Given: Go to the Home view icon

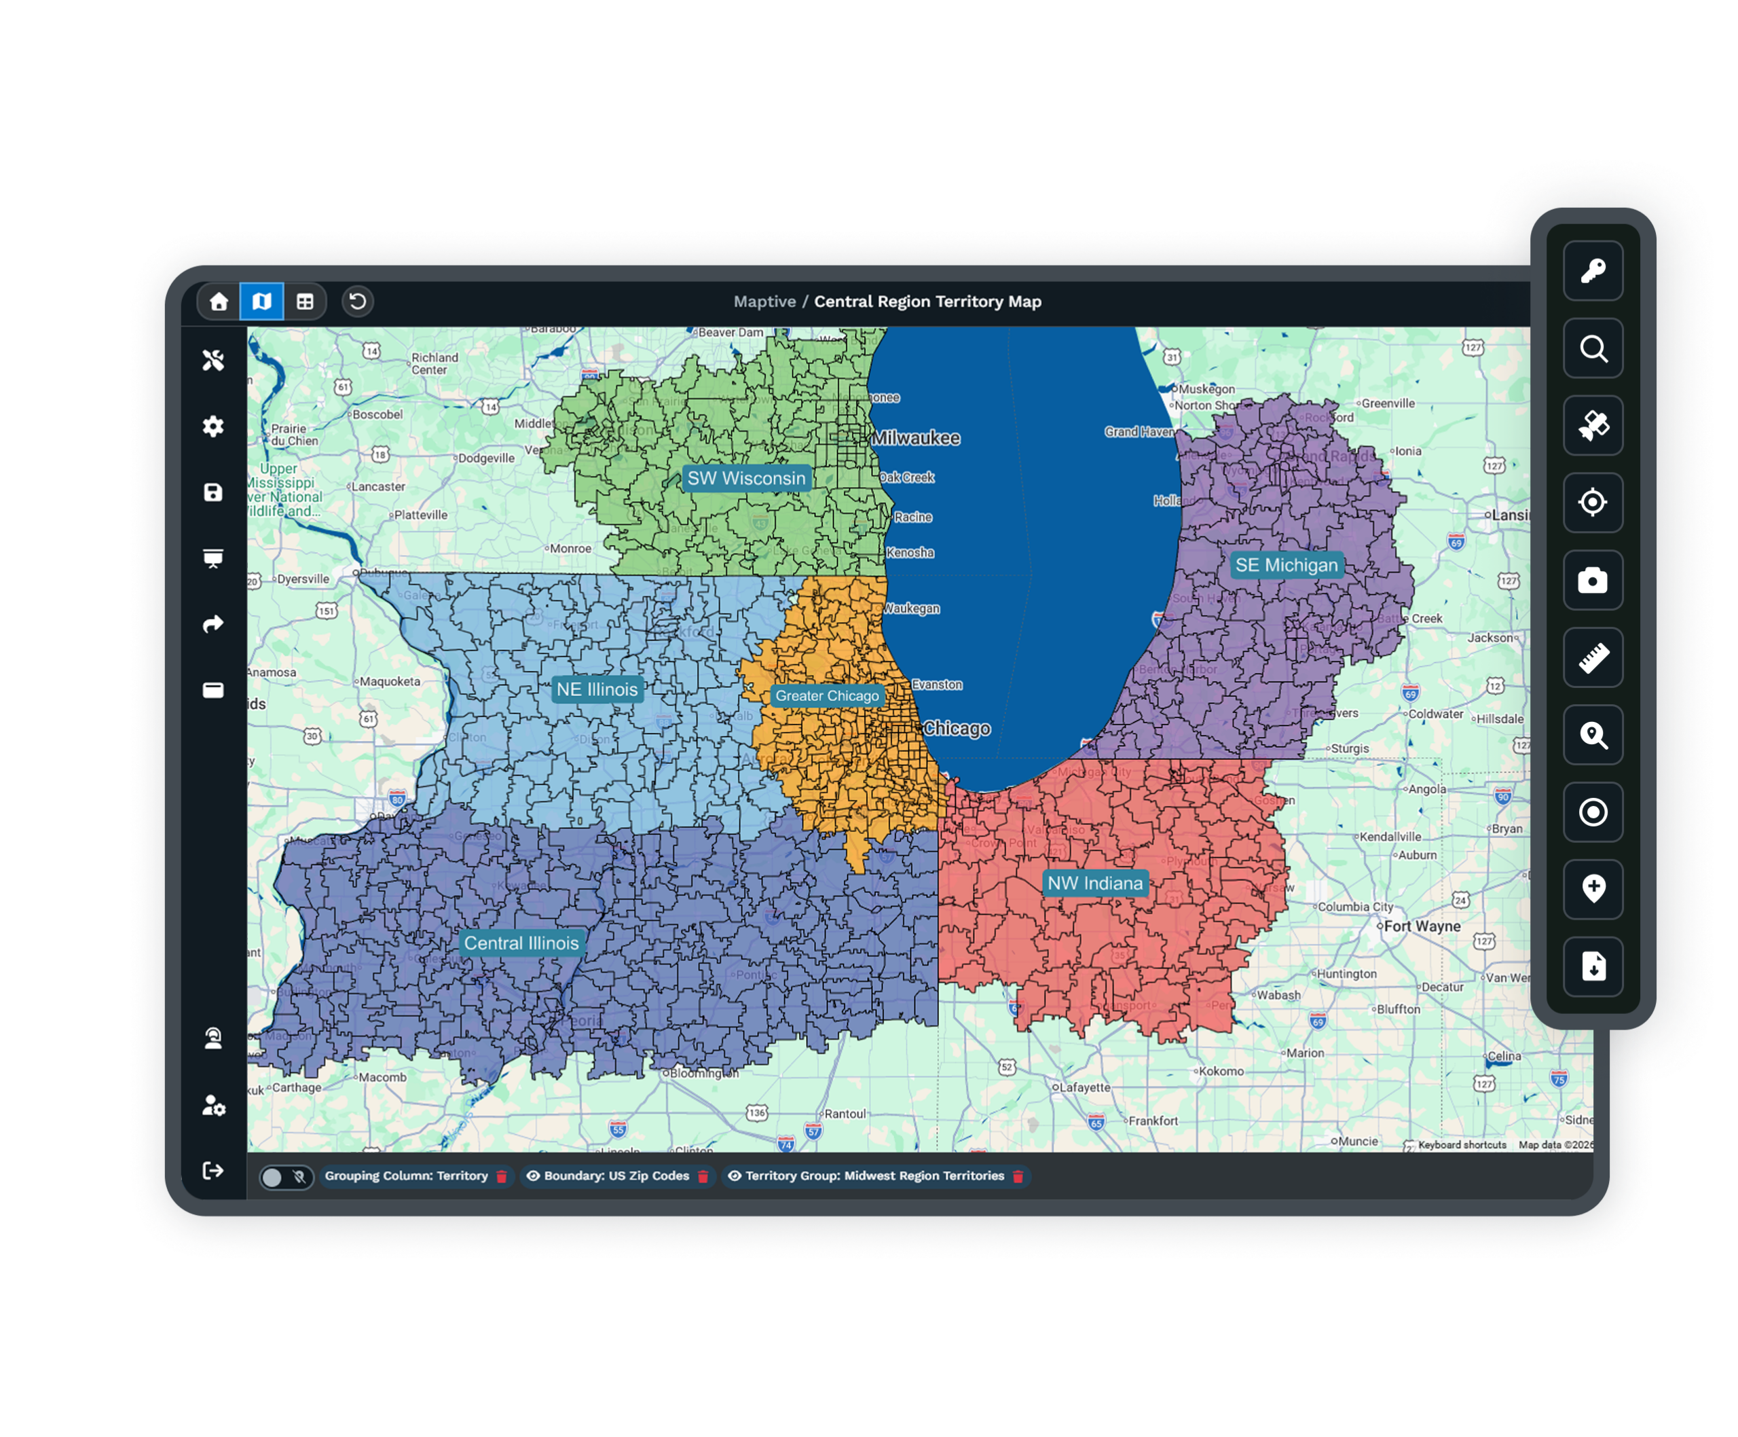Looking at the screenshot, I should tap(219, 302).
